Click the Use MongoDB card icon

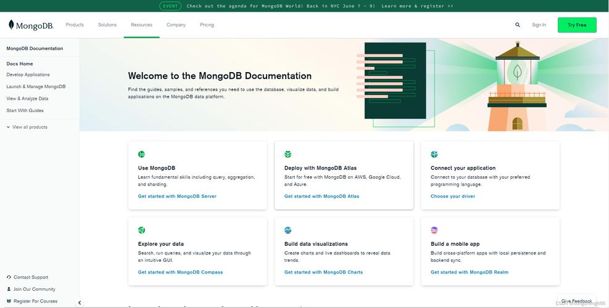pos(141,154)
